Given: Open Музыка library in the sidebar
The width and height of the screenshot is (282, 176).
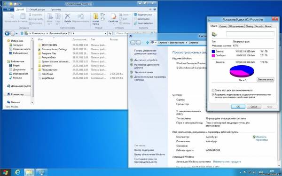Looking at the screenshot, I should (x=16, y=78).
